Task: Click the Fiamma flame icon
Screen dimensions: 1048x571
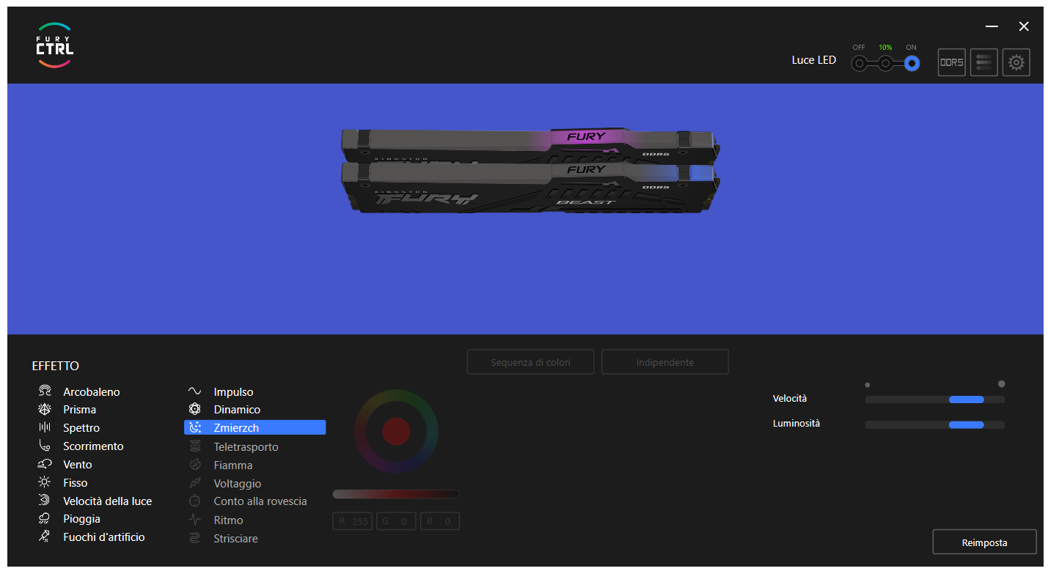Action: (195, 465)
